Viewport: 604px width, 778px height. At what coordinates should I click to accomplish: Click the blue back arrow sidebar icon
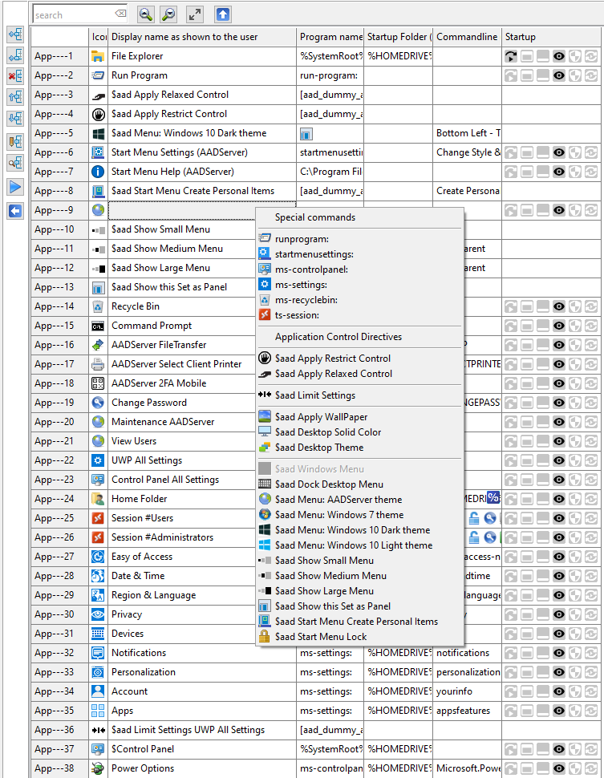(15, 210)
